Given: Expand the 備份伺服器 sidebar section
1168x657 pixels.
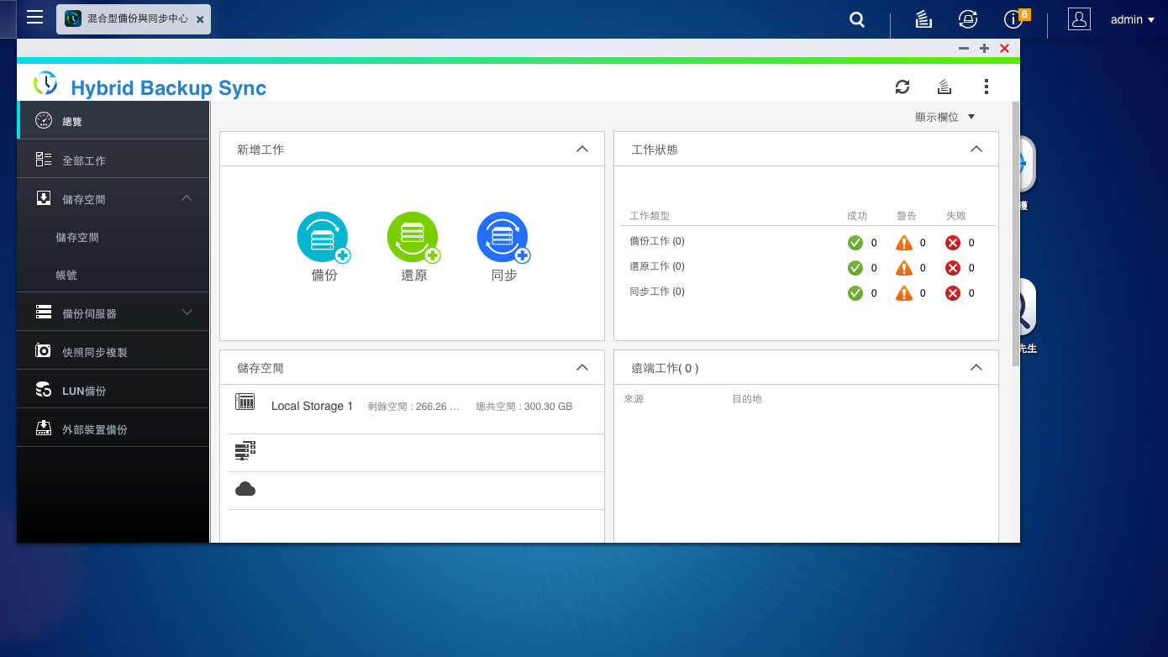Looking at the screenshot, I should point(187,313).
